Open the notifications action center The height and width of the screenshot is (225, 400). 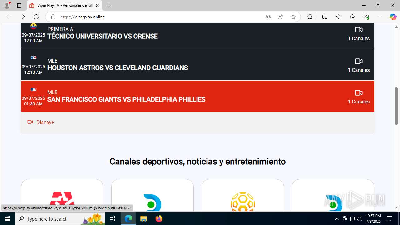(390, 219)
